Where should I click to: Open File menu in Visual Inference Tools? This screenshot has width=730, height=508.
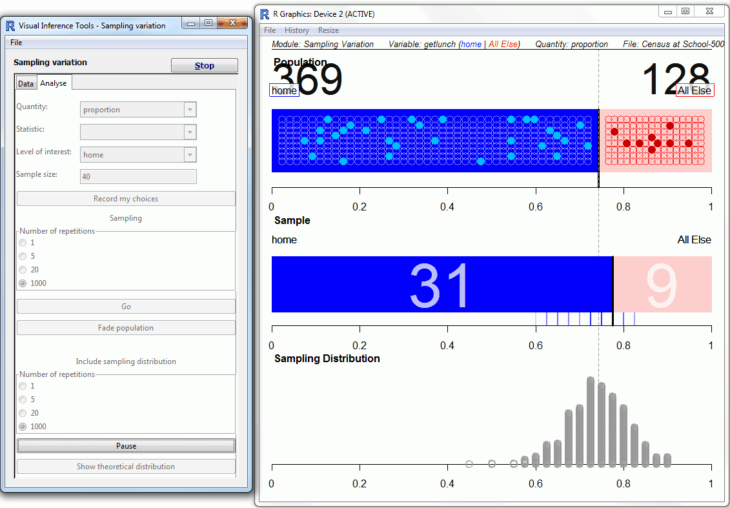click(x=16, y=43)
